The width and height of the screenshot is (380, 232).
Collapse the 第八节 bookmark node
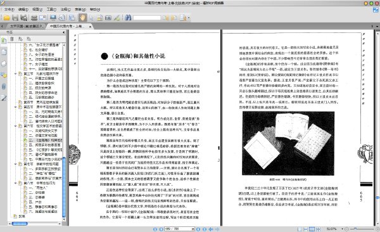(16, 183)
